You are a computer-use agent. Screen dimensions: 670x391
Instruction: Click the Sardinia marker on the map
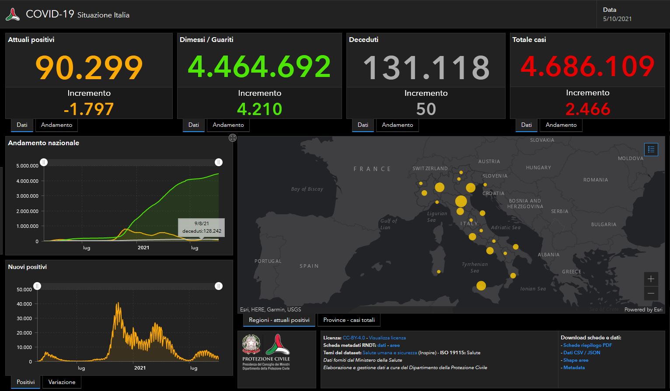point(439,272)
